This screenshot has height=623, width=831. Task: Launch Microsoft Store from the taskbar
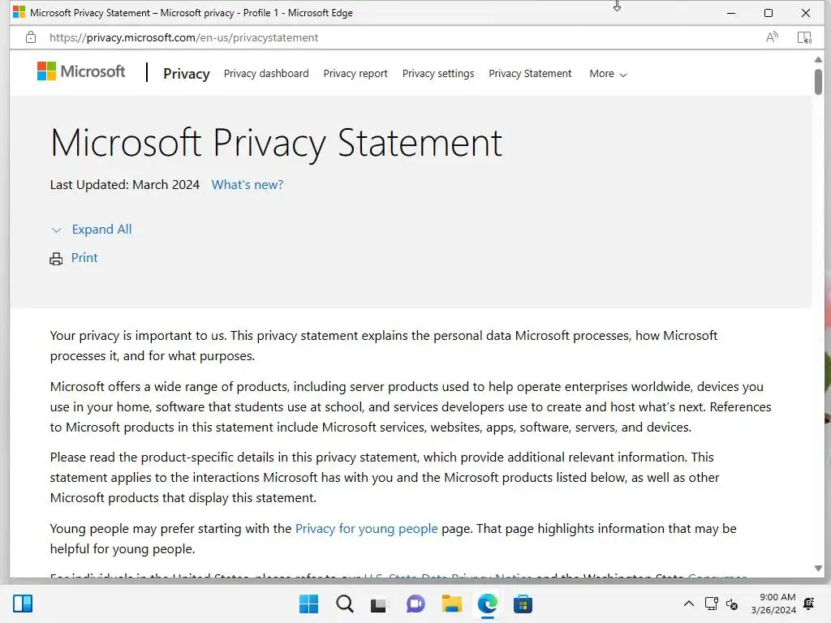pyautogui.click(x=523, y=604)
